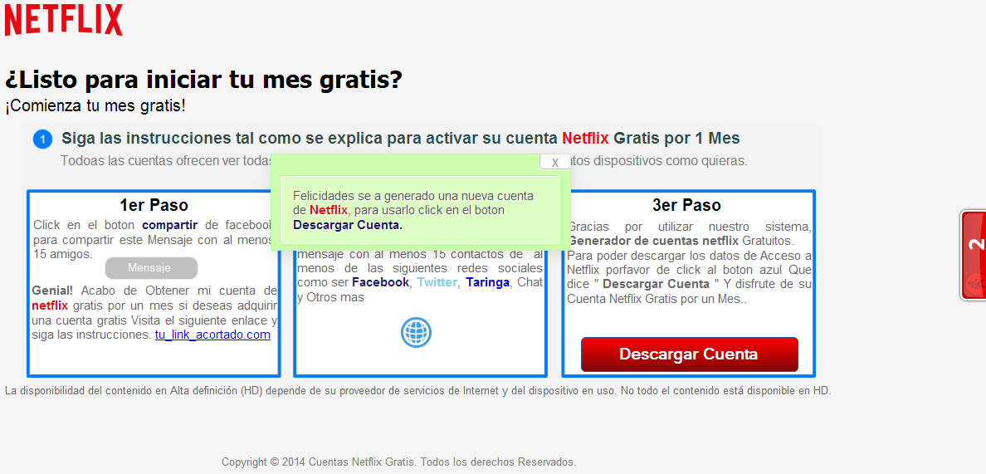The width and height of the screenshot is (986, 474).
Task: Click the heading ¿Listo para iniciar tu mes gratis?
Action: tap(203, 81)
